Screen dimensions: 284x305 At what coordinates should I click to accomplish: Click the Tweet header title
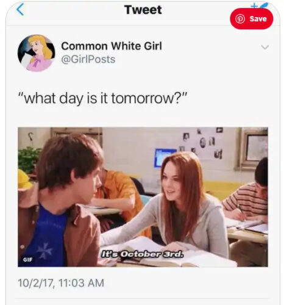pyautogui.click(x=143, y=10)
